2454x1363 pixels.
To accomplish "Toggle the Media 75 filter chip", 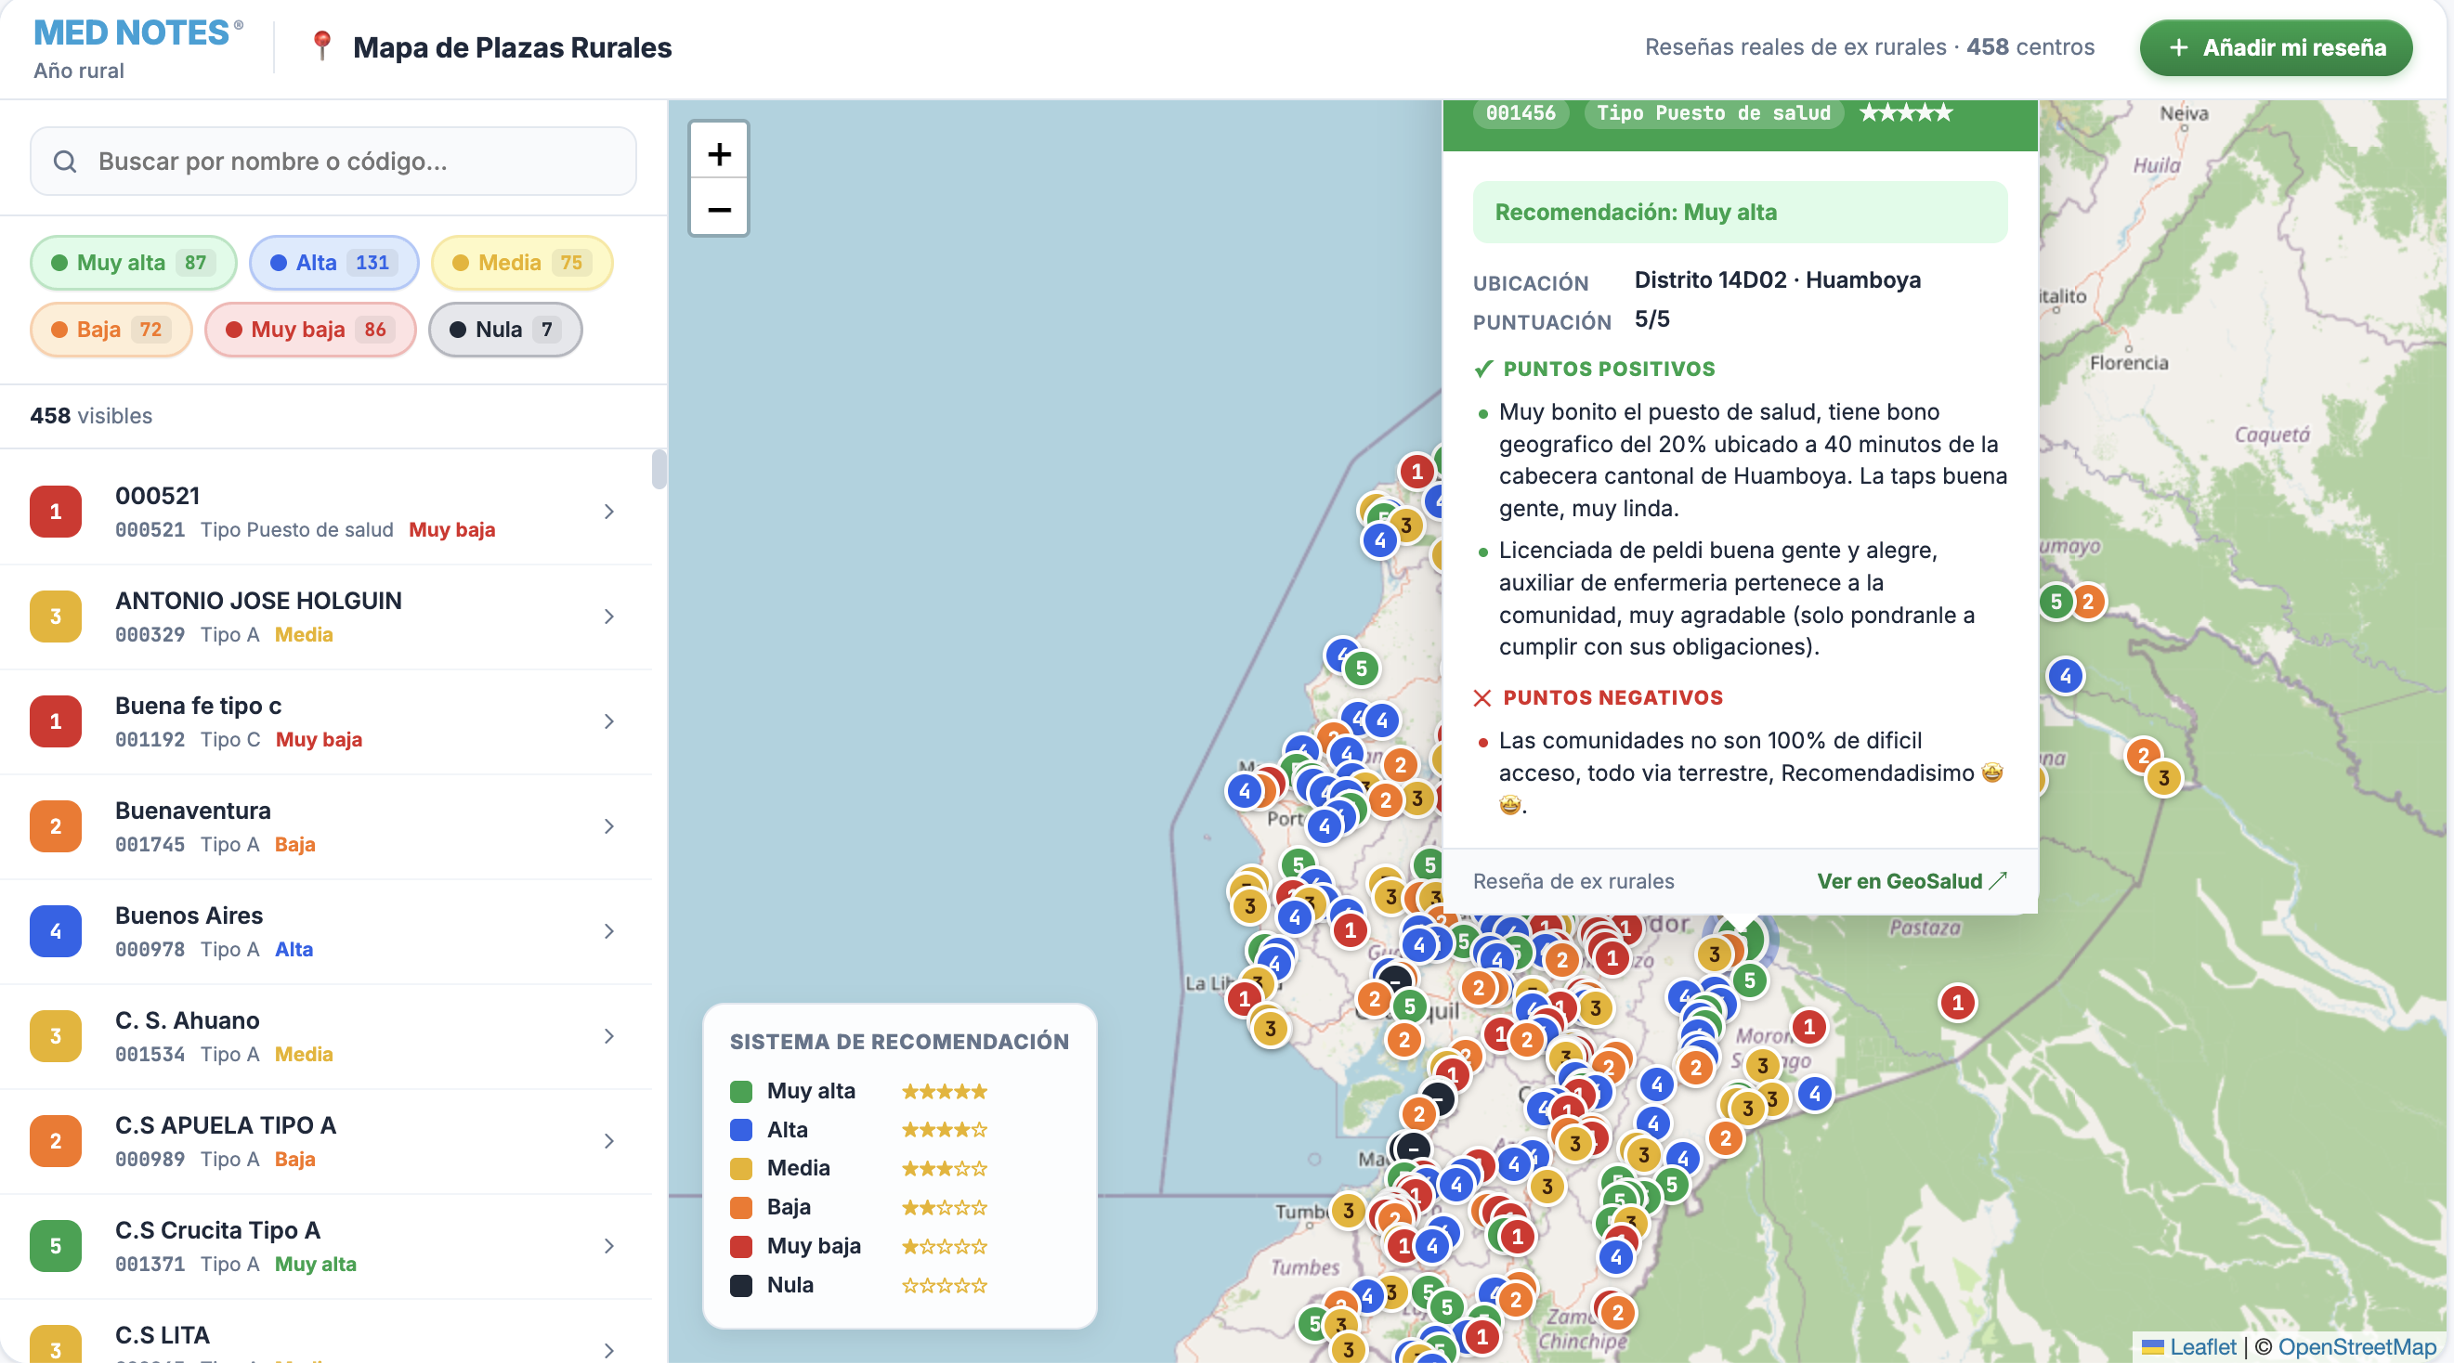I will 522,263.
